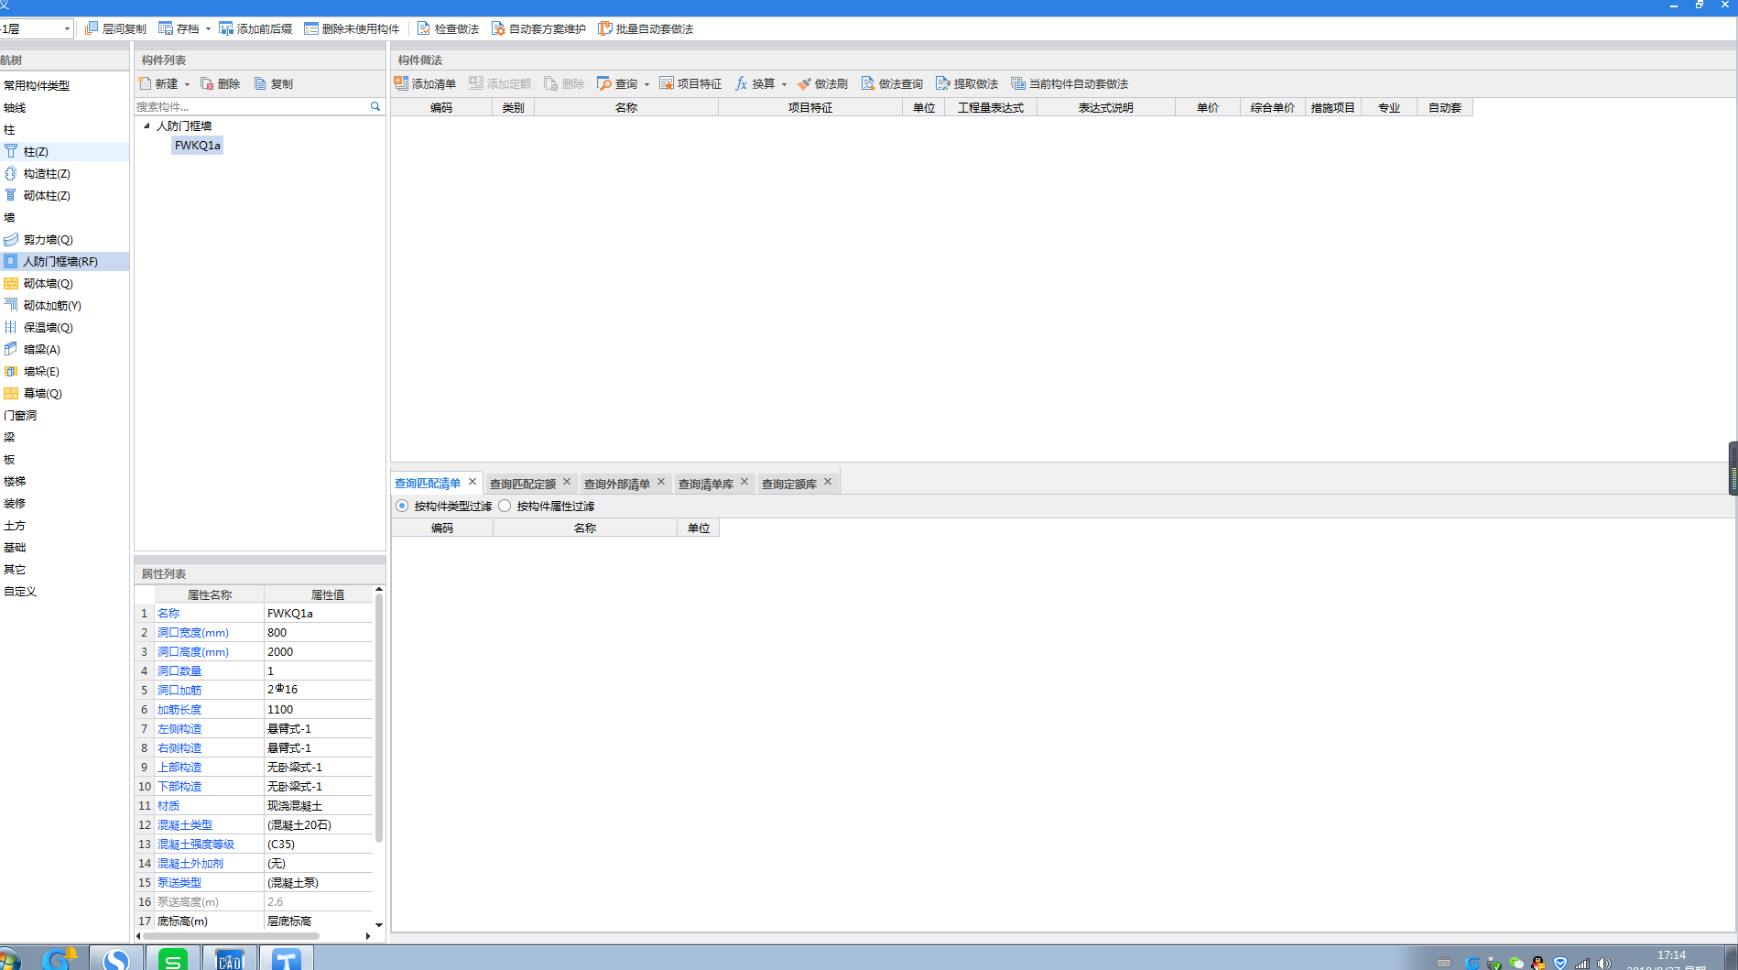Select 人防门框墙(RF) in navigation tree
This screenshot has width=1738, height=970.
click(x=60, y=262)
